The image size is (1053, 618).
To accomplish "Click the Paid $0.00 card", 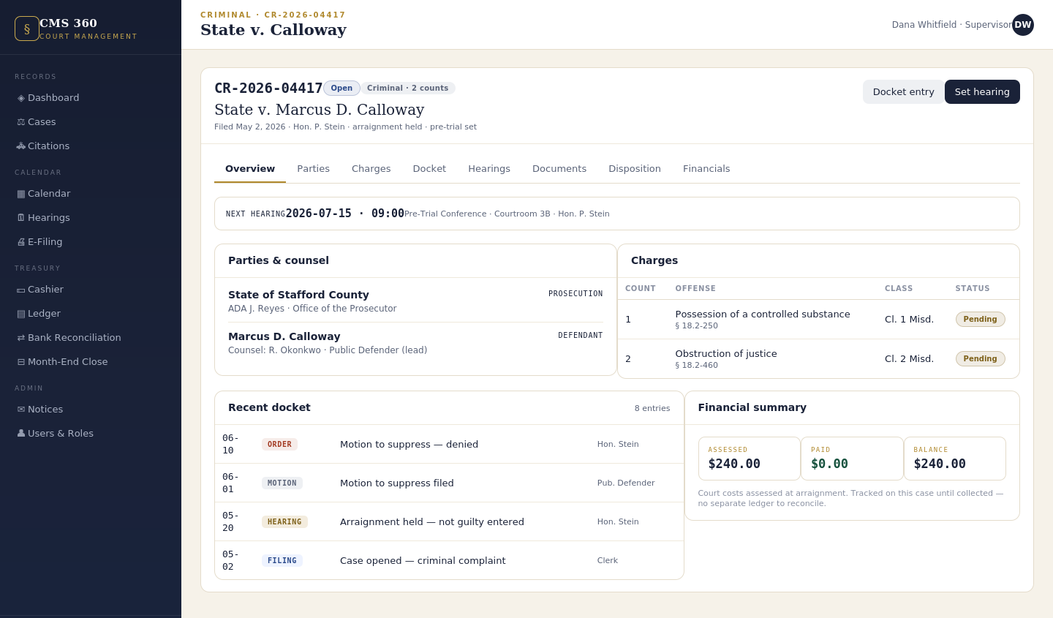I will click(852, 459).
